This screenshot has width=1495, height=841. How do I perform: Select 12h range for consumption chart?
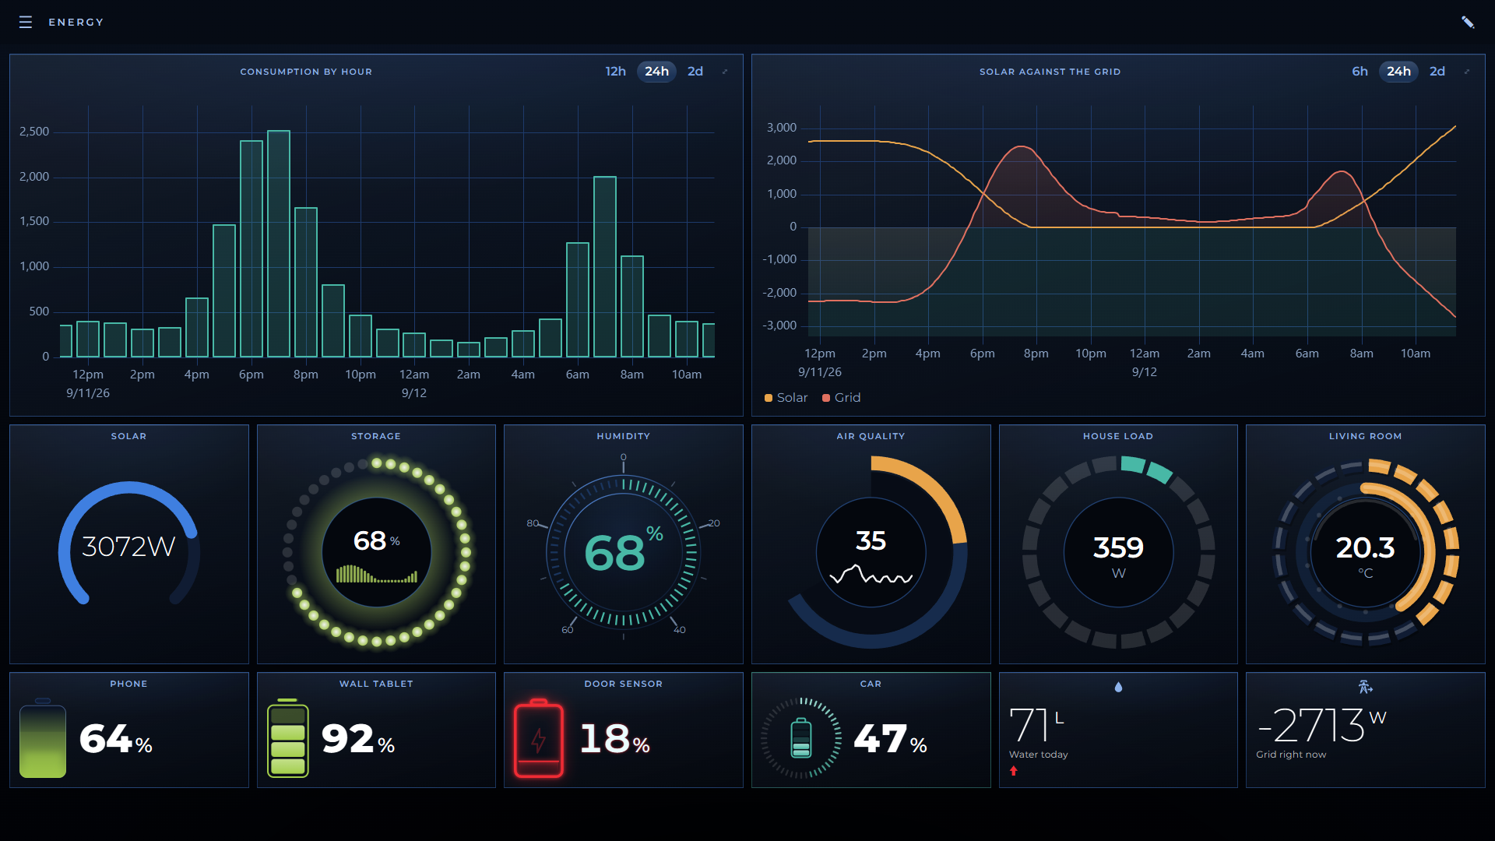(615, 72)
